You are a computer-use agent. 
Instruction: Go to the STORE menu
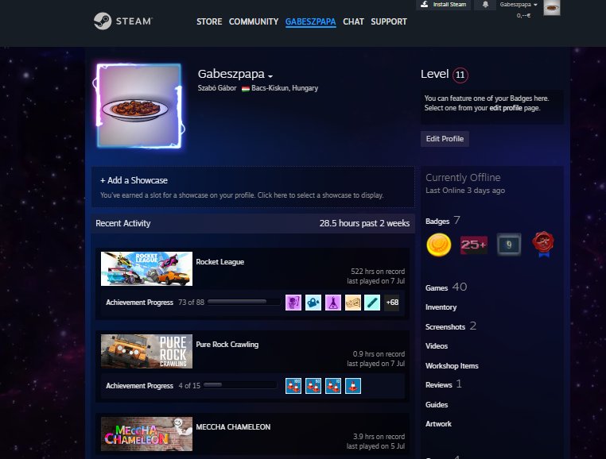pyautogui.click(x=209, y=21)
